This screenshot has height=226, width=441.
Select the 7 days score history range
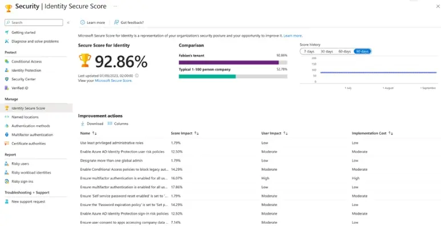point(309,51)
